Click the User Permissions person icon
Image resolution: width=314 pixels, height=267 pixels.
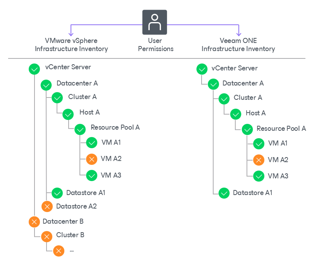tap(155, 22)
